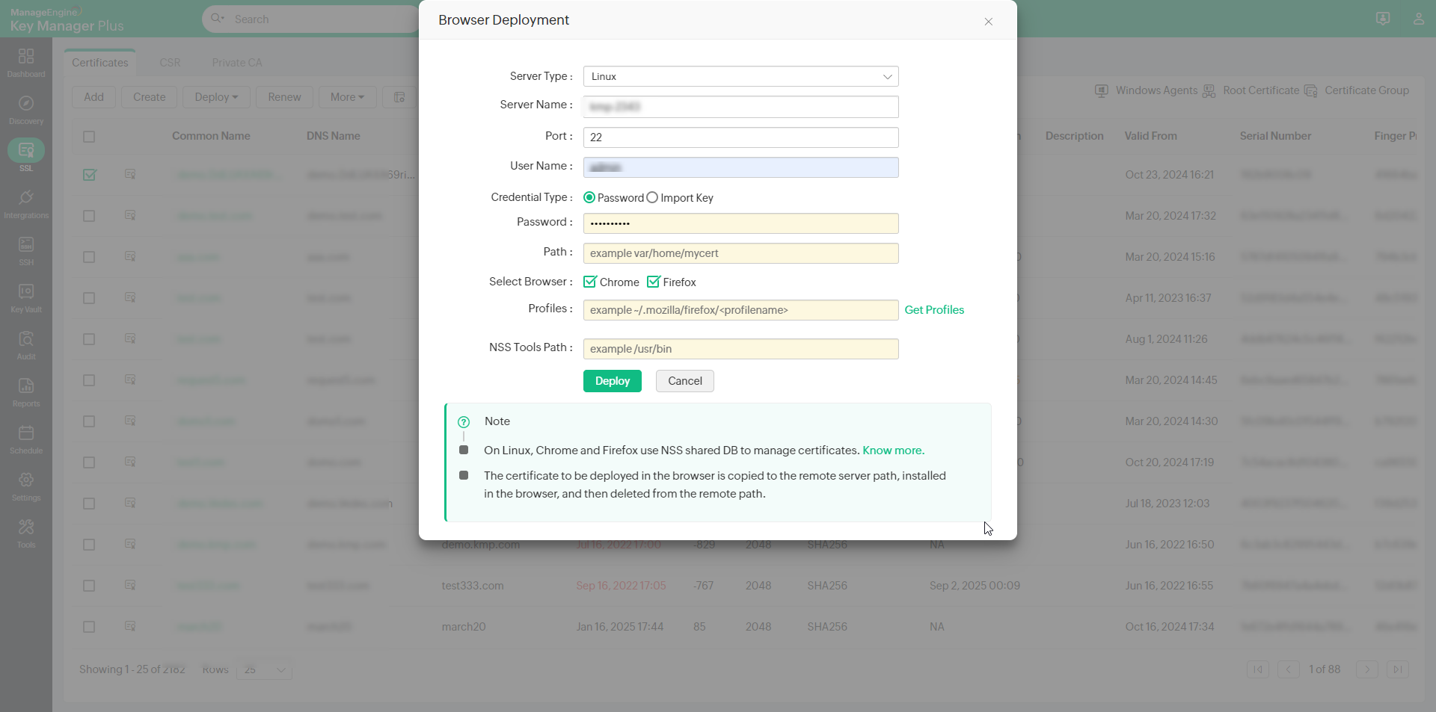Open the Reports sidebar icon

pos(26,386)
